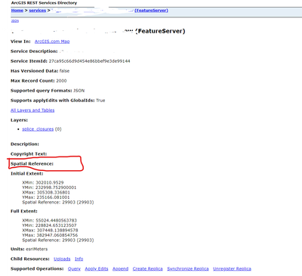Run the Query operation
This screenshot has width=302, height=276.
coord(74,268)
